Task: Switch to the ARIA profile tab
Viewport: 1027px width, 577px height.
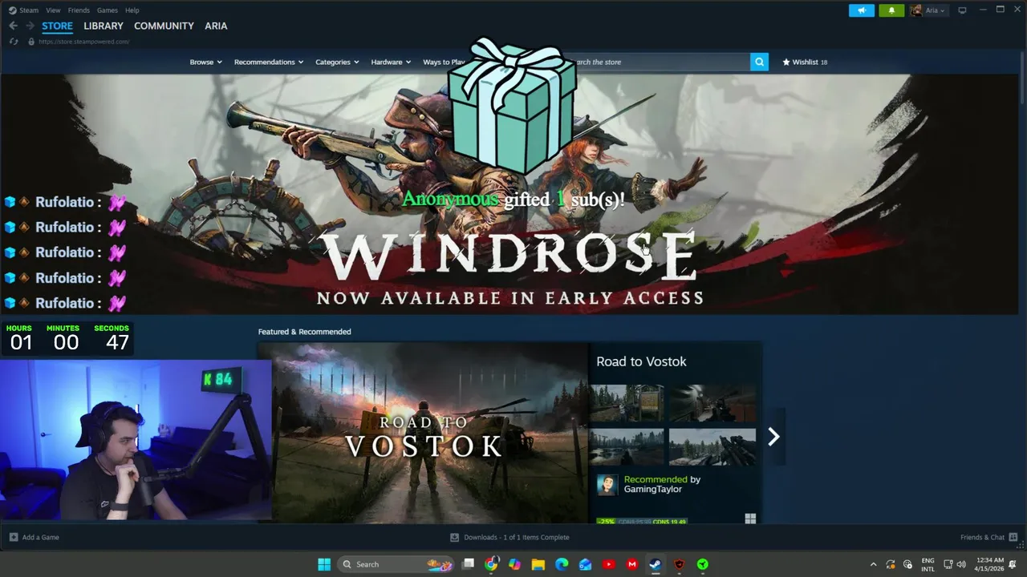Action: pyautogui.click(x=216, y=26)
